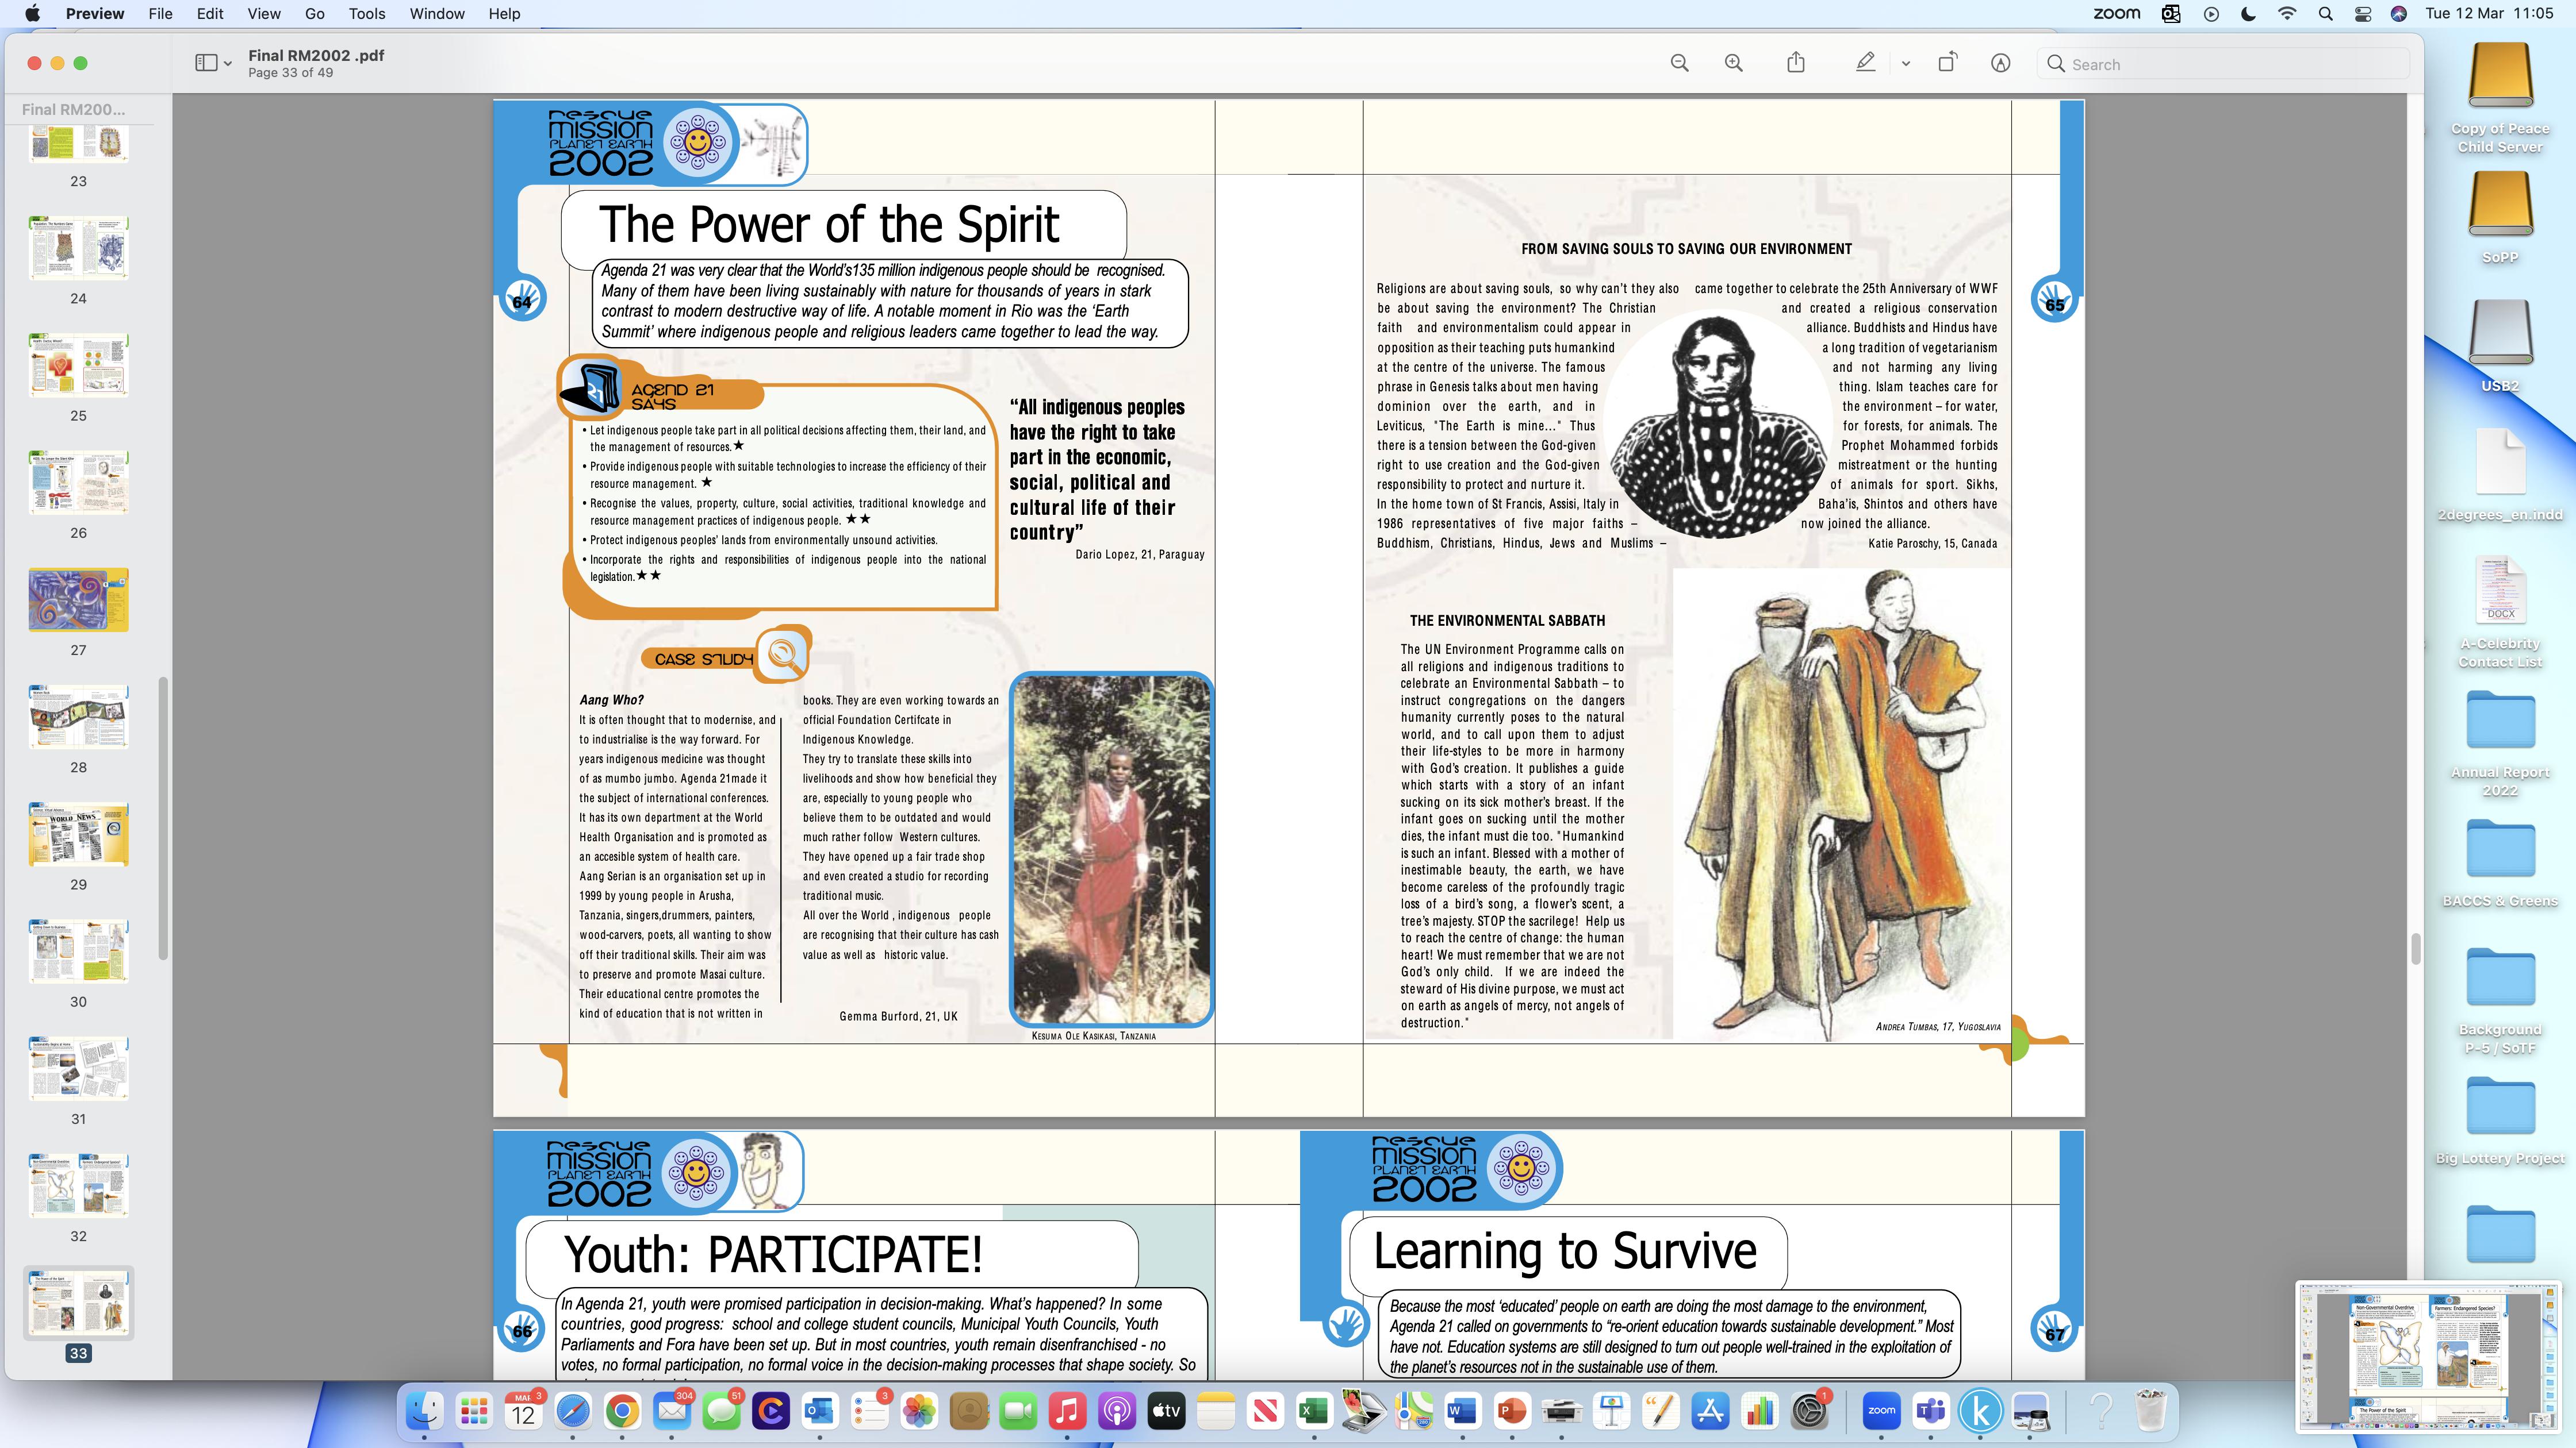This screenshot has width=2576, height=1448.
Task: Select the Markup pen icon
Action: pos(1865,63)
